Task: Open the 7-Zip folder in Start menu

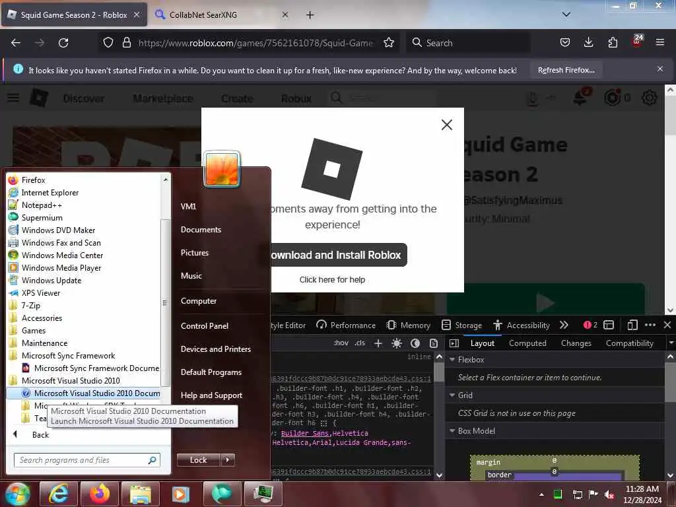Action: pyautogui.click(x=30, y=305)
